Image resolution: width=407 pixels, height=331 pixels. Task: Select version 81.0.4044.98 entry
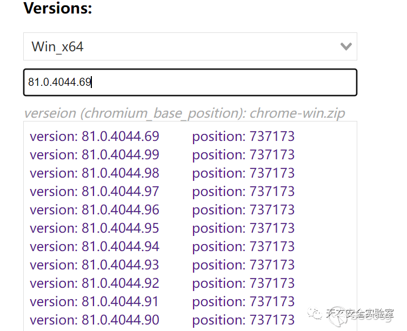(95, 173)
